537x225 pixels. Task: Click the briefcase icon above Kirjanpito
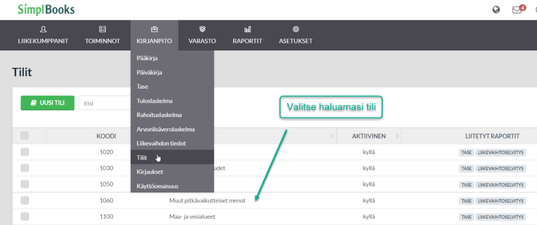coord(154,29)
